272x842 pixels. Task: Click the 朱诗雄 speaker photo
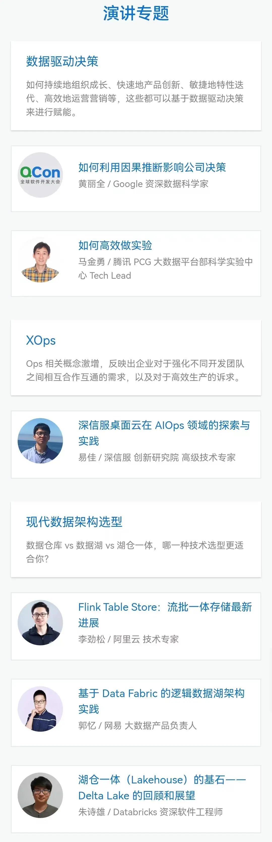[40, 795]
